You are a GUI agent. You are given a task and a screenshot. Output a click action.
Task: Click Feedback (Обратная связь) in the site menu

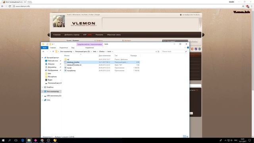click(114, 35)
